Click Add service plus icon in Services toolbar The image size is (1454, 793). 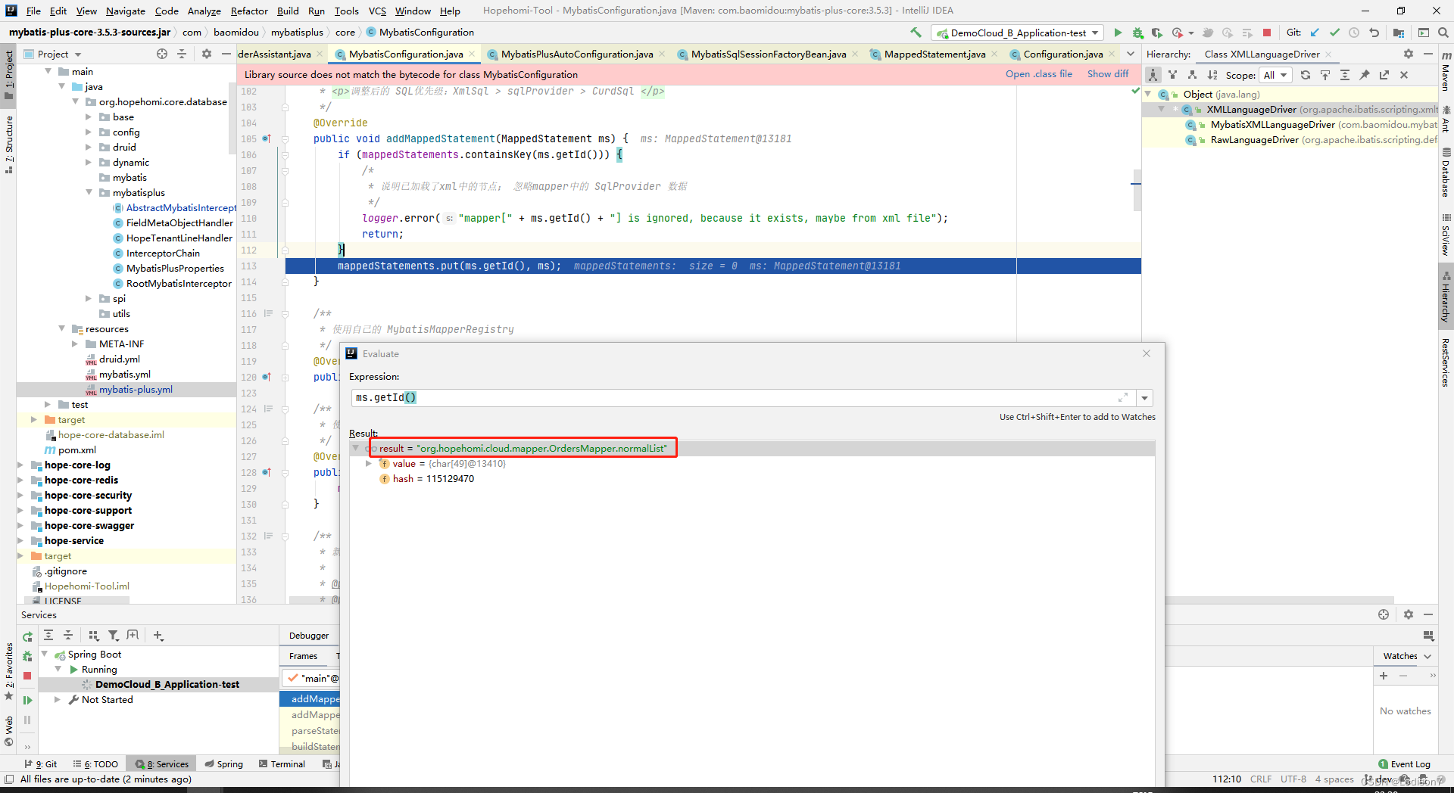pyautogui.click(x=158, y=636)
